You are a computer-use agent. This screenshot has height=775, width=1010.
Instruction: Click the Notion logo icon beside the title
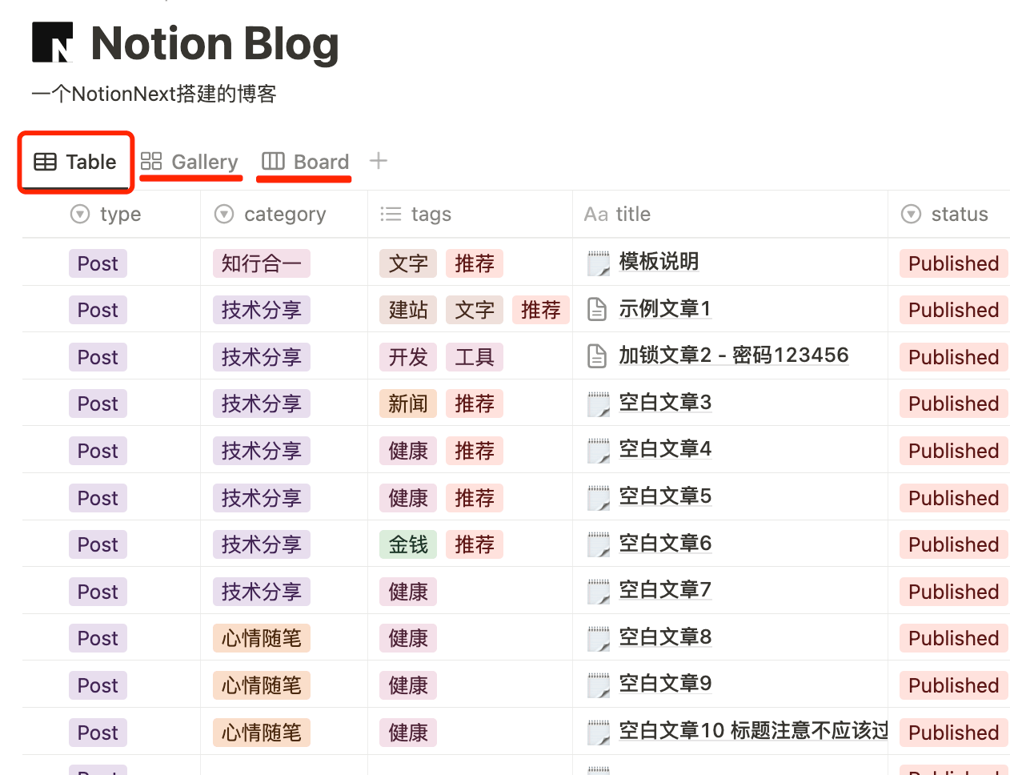click(x=53, y=42)
